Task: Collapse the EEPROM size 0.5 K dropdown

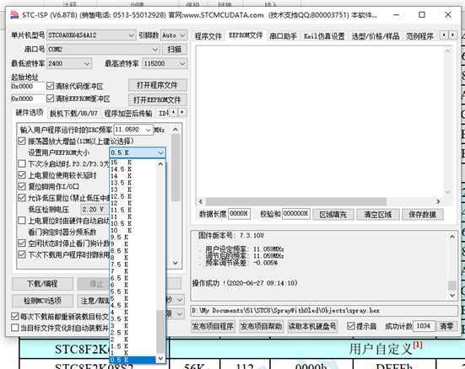Action: click(x=138, y=152)
